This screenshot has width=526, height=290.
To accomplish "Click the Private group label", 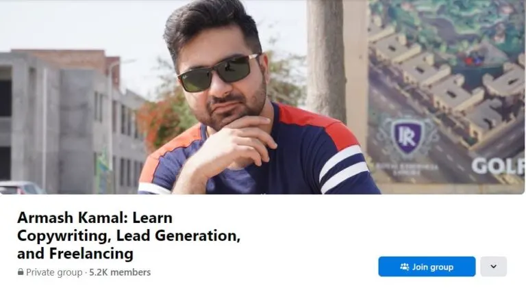I will pos(54,272).
